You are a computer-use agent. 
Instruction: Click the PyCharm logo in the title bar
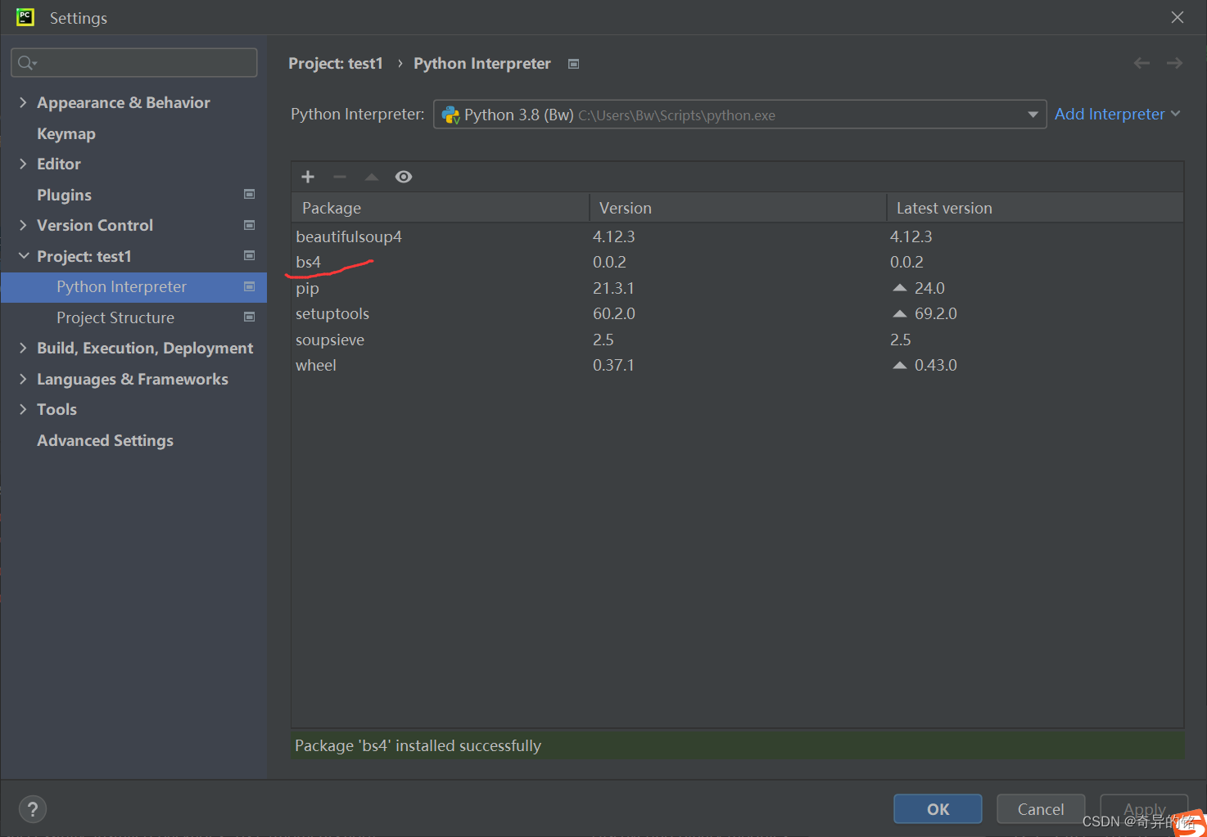coord(24,17)
